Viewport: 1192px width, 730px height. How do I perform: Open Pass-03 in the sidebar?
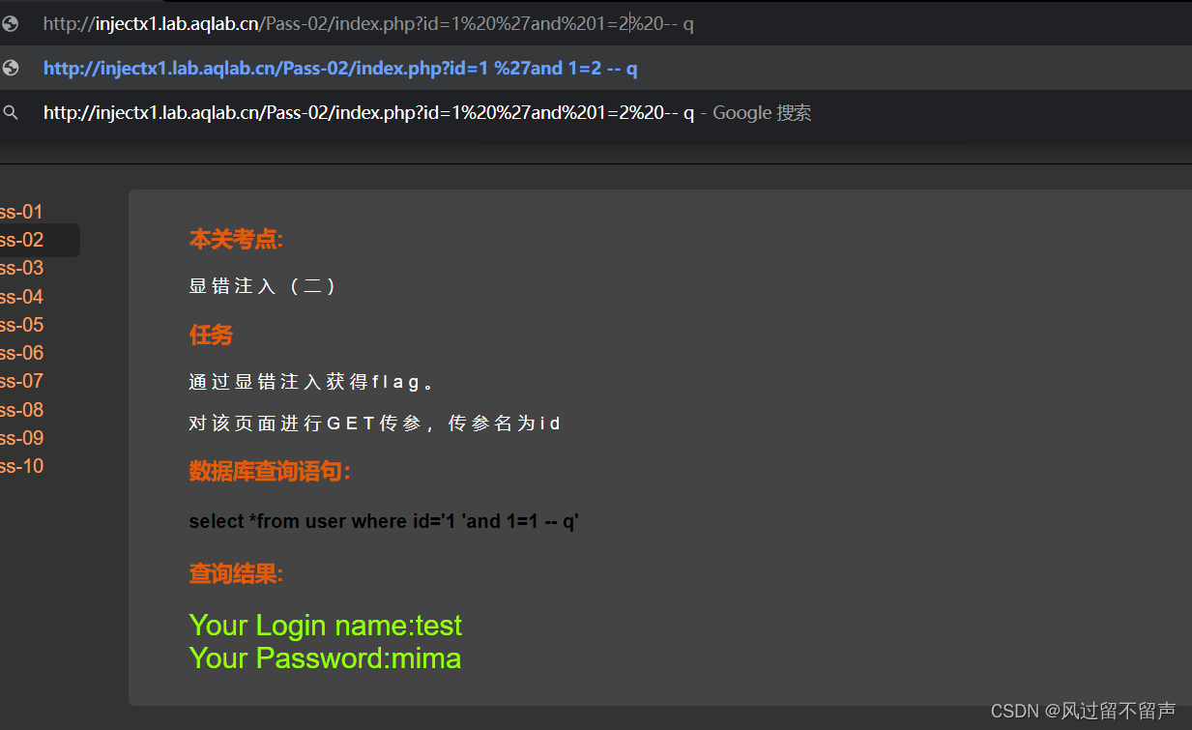21,268
